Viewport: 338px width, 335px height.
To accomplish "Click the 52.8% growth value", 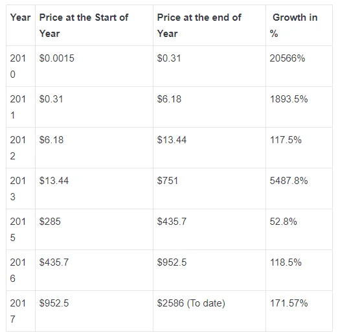I will point(283,222).
